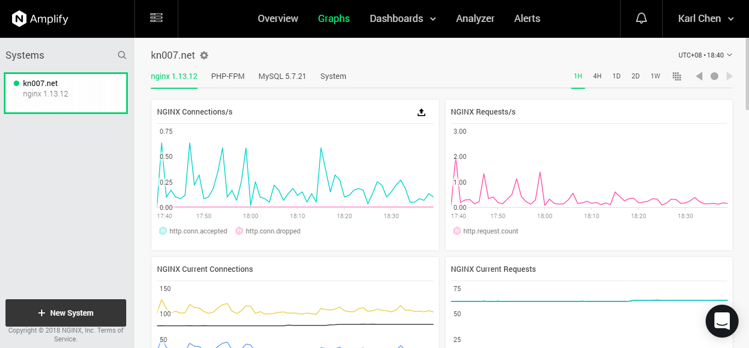This screenshot has width=749, height=348.
Task: Go to the Analyzer page
Action: point(475,19)
